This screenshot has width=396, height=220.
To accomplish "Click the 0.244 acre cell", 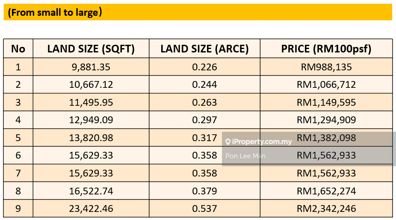I will click(x=204, y=84).
